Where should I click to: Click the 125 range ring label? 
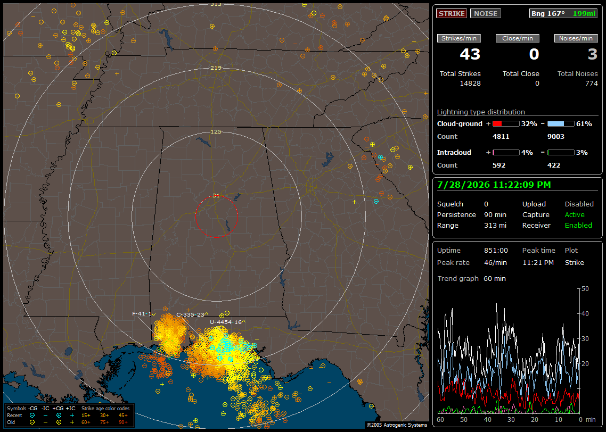tap(216, 131)
